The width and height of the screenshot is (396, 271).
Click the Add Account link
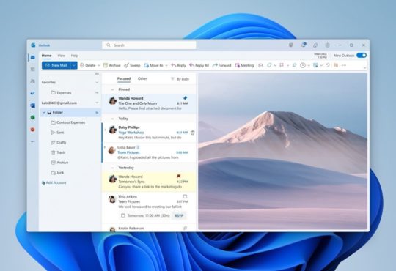click(x=54, y=182)
